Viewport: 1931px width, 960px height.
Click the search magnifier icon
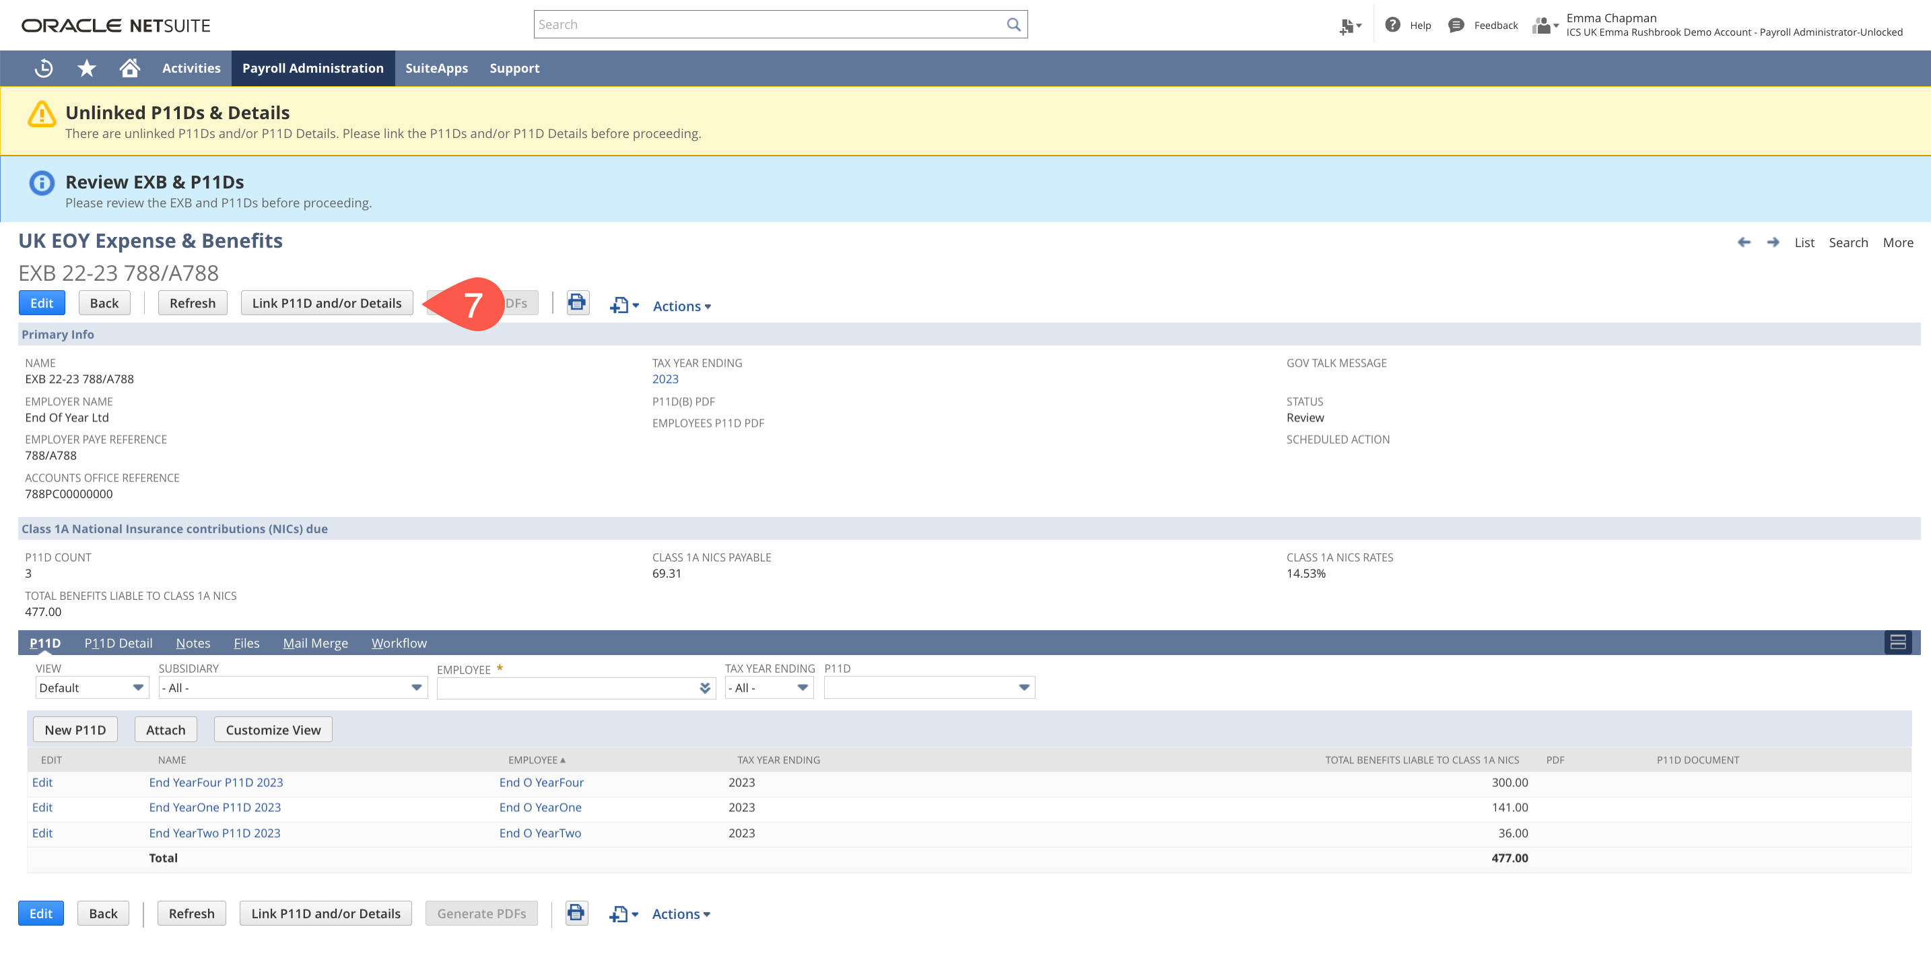[x=1014, y=24]
